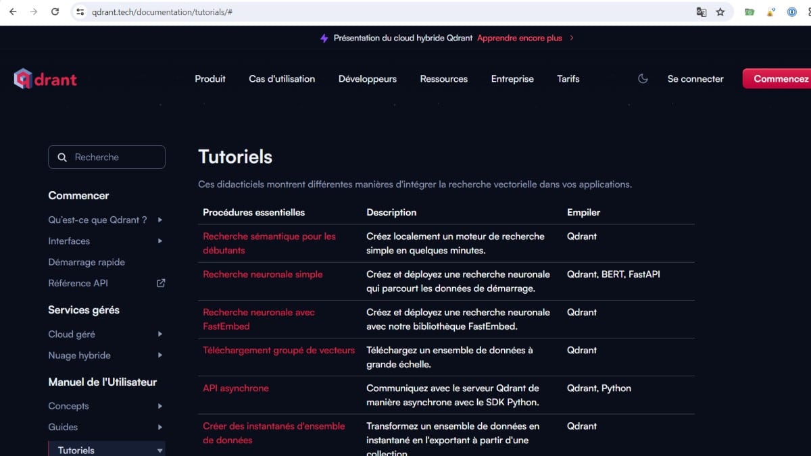811x456 pixels.
Task: Click the Recherche search field in sidebar
Action: click(x=107, y=157)
